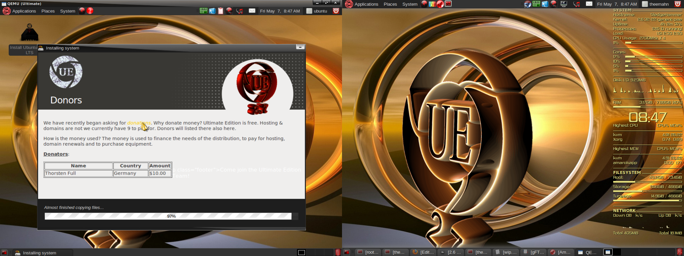
Task: Open ubuntu user switcher in guest panel
Action: 317,11
